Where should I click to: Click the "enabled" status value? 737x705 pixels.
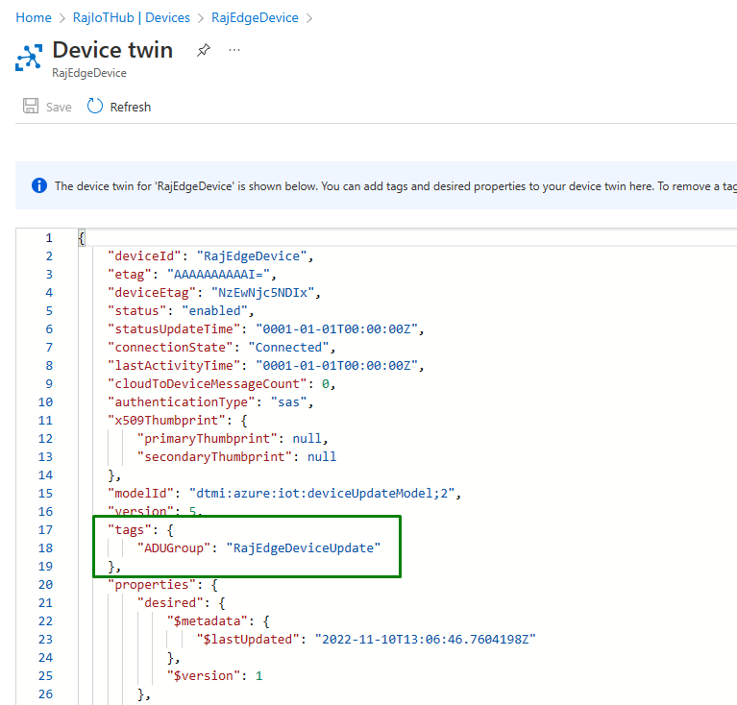click(x=215, y=311)
